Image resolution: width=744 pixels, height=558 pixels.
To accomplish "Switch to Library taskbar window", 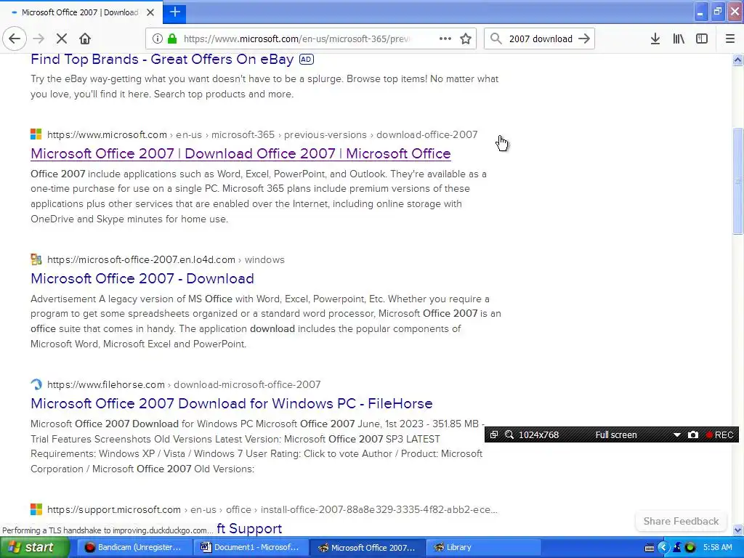I will point(483,547).
